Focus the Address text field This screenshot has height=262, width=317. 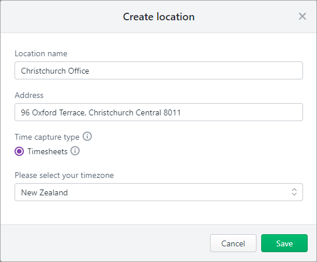159,112
